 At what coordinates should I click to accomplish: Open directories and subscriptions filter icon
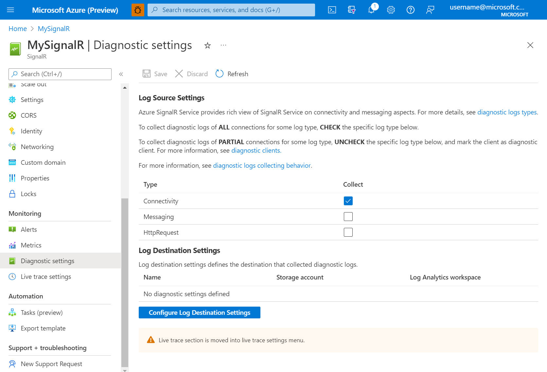point(351,10)
